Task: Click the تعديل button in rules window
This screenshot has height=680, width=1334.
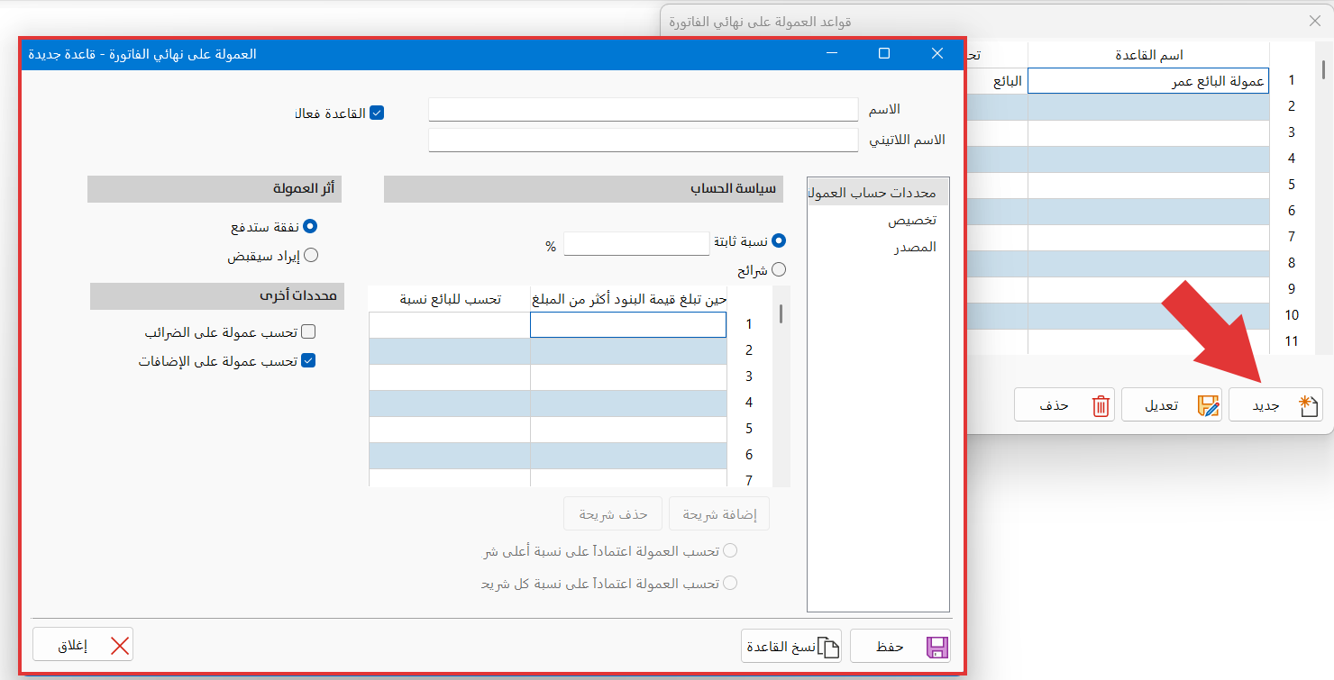Action: pyautogui.click(x=1171, y=404)
